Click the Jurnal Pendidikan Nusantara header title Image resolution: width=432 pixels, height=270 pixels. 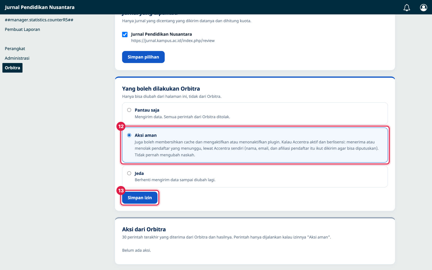coord(40,7)
